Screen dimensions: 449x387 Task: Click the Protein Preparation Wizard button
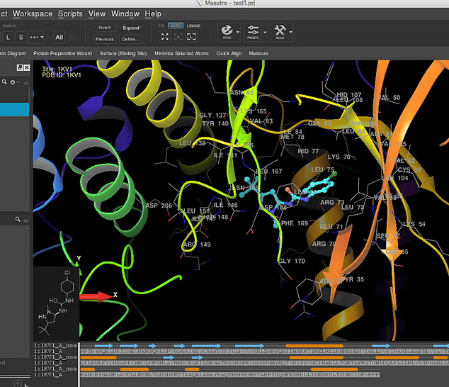coord(63,53)
